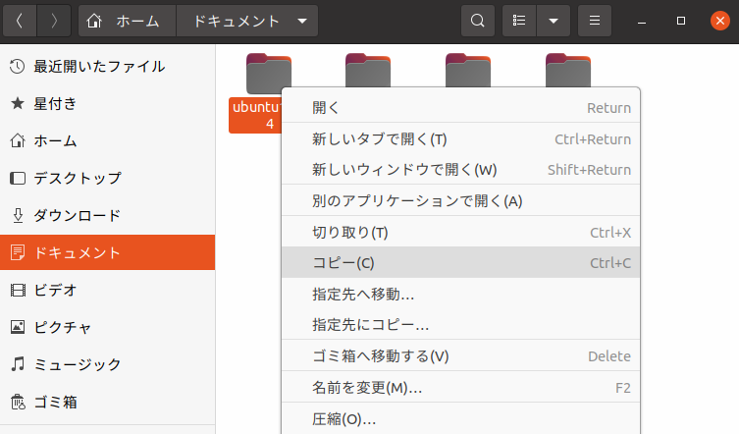Switch to list view icon
The width and height of the screenshot is (739, 434).
(519, 21)
